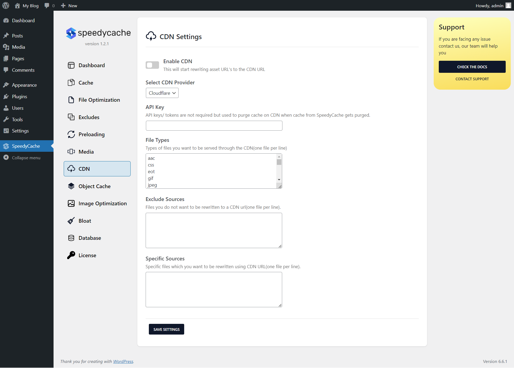
Task: Click the SpeedyCache Media carousel icon
Action: tap(71, 152)
